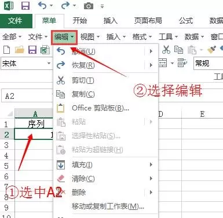
Task: Open the 常规 number format box
Action: click(x=208, y=63)
